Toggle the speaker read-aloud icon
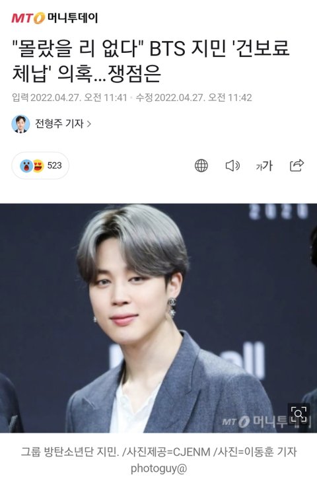The width and height of the screenshot is (317, 485). click(x=232, y=166)
